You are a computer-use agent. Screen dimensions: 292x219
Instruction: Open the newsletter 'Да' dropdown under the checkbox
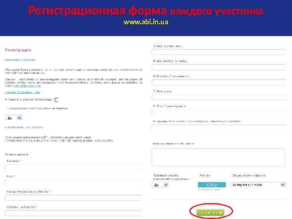click(14, 118)
